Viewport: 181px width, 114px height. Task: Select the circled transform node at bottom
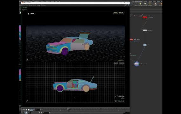pyautogui.click(x=137, y=64)
